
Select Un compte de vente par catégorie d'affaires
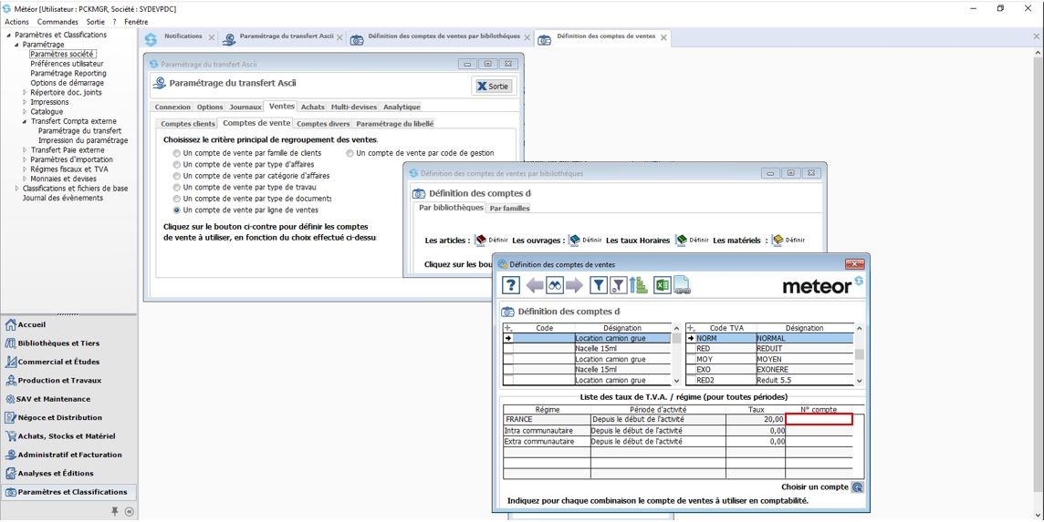pyautogui.click(x=176, y=176)
